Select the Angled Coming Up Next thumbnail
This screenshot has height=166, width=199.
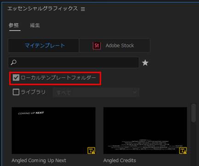click(54, 131)
